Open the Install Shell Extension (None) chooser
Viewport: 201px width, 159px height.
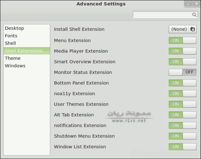pyautogui.click(x=182, y=29)
